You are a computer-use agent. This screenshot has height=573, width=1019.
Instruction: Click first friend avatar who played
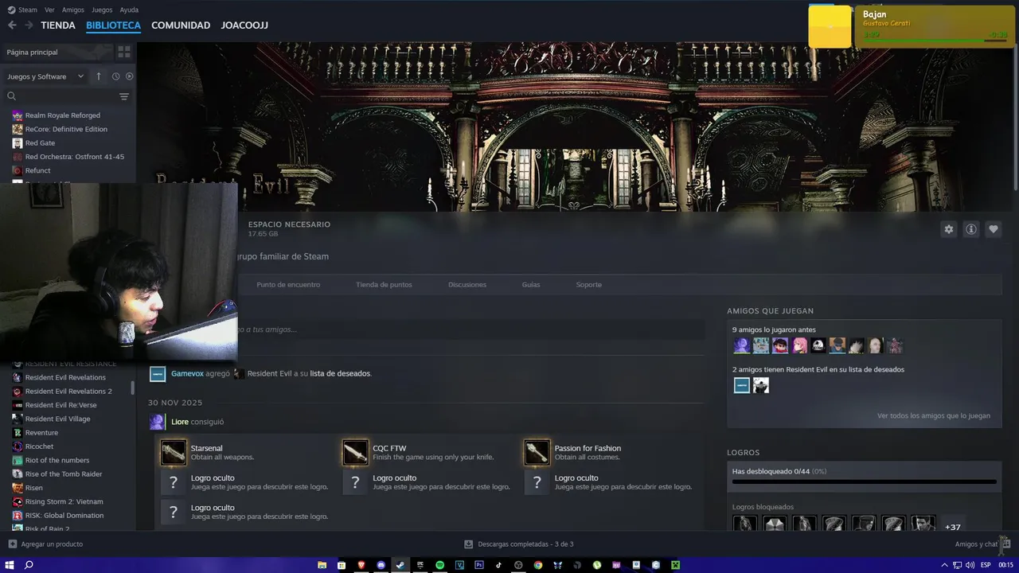pos(741,345)
